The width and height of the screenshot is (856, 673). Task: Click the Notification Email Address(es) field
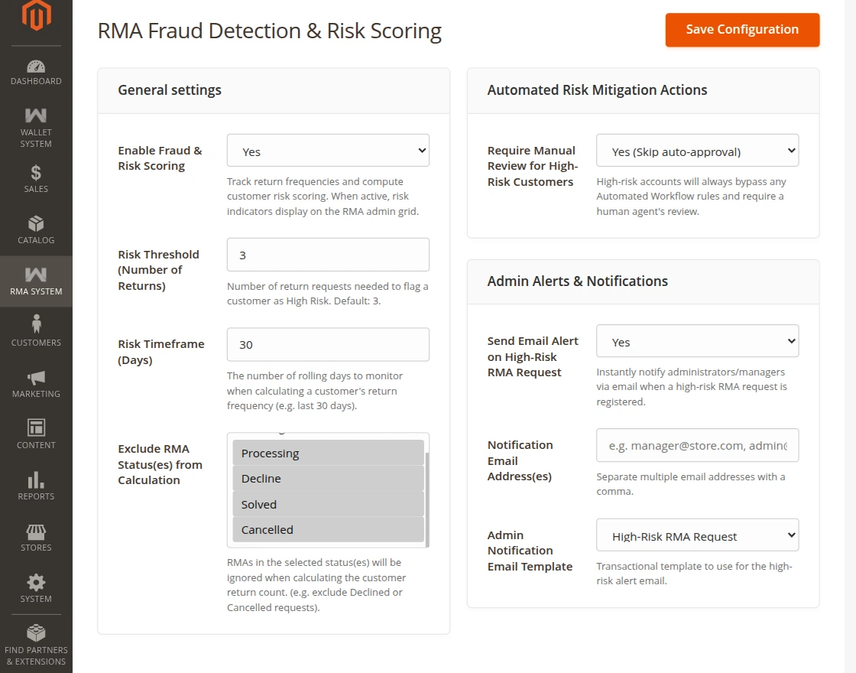pos(697,445)
